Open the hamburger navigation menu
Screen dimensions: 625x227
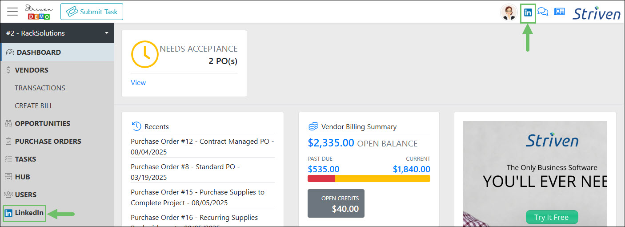[x=12, y=12]
